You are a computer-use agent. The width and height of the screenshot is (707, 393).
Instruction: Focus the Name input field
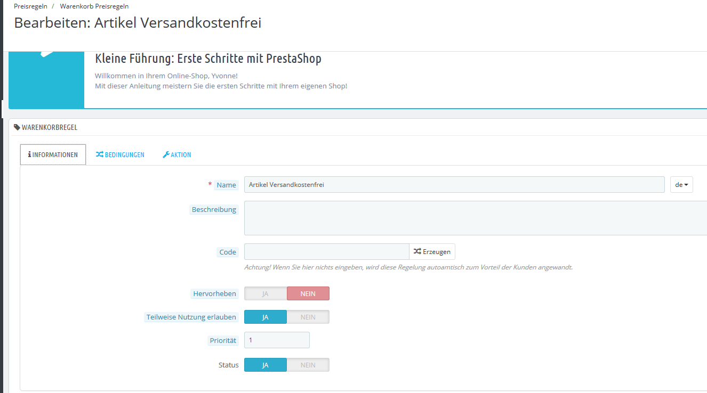(454, 185)
